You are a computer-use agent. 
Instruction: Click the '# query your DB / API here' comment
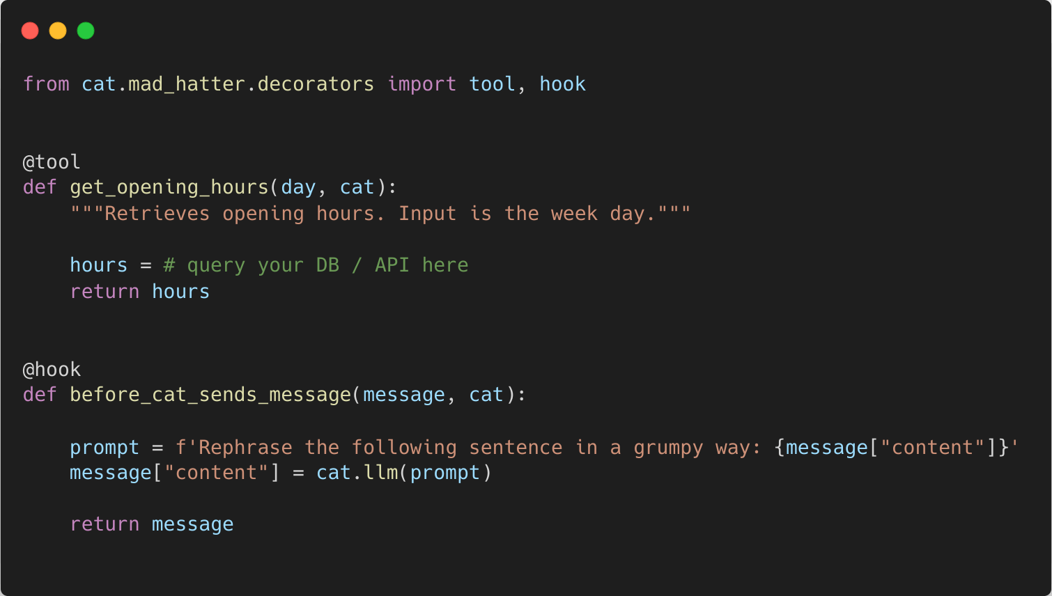(x=316, y=265)
